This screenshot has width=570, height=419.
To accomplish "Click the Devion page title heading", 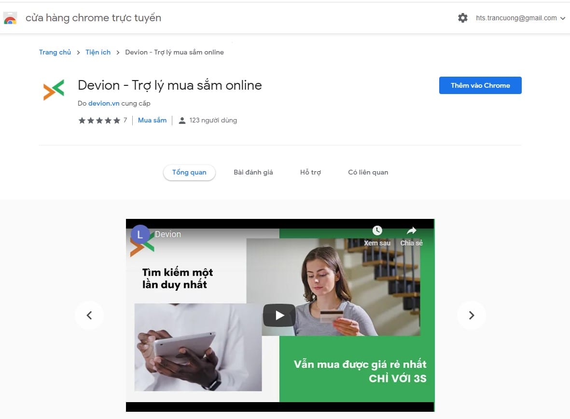I will coord(170,85).
